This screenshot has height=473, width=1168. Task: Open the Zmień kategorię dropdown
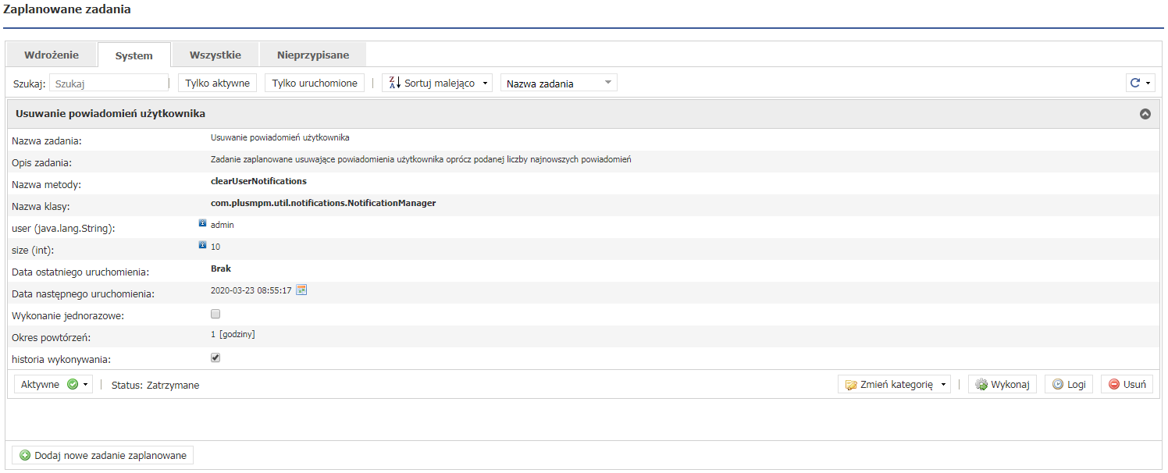(x=895, y=385)
